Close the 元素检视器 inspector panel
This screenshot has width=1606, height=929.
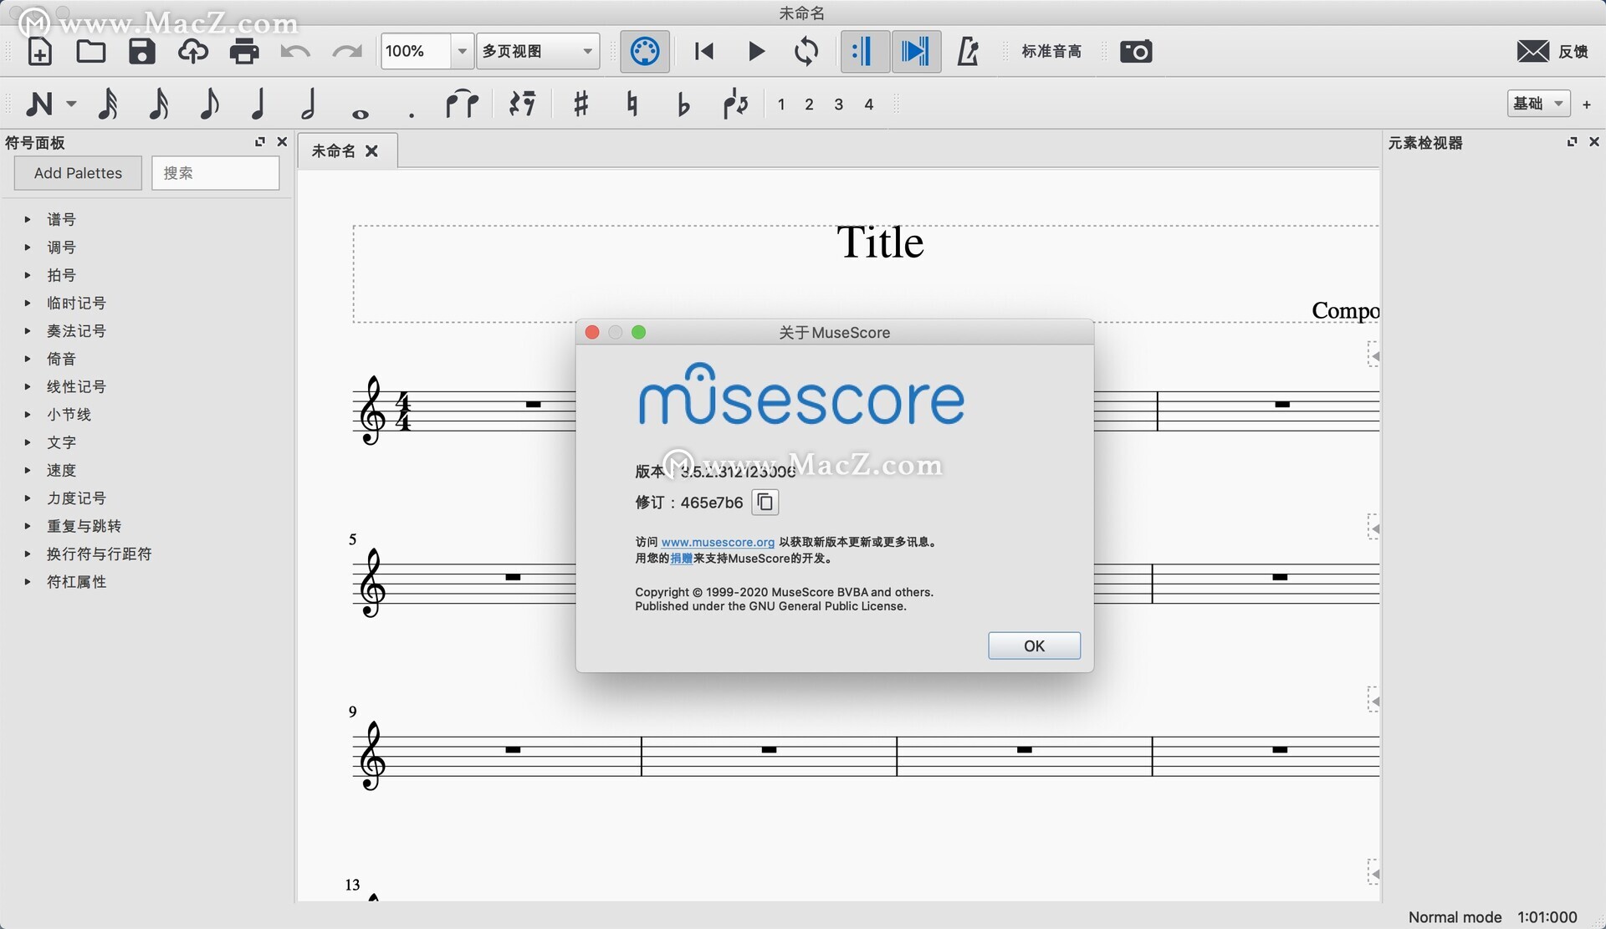1594,142
